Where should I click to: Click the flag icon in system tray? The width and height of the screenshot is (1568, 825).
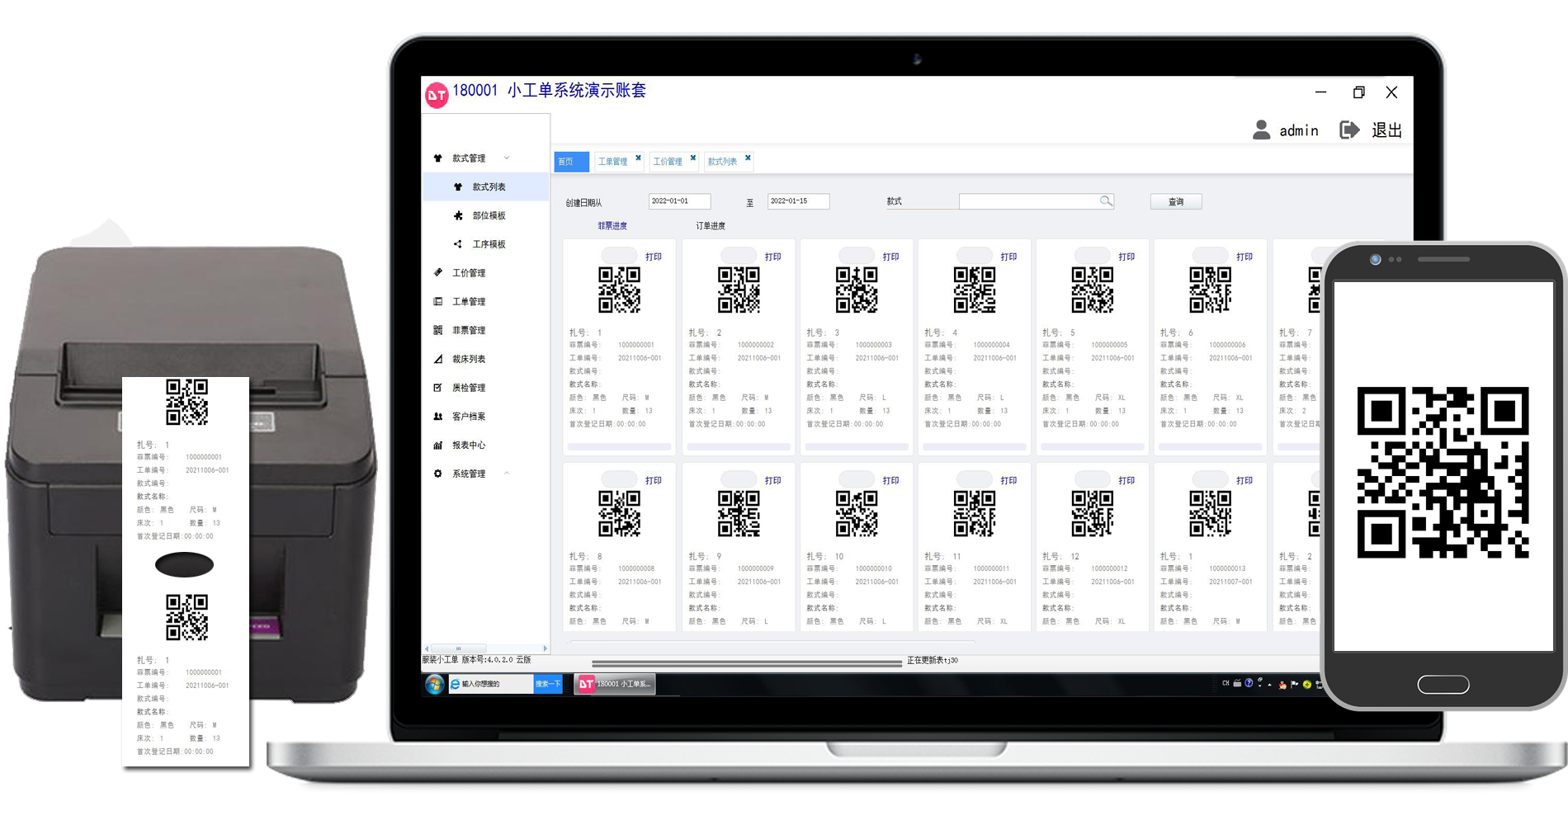[1295, 684]
